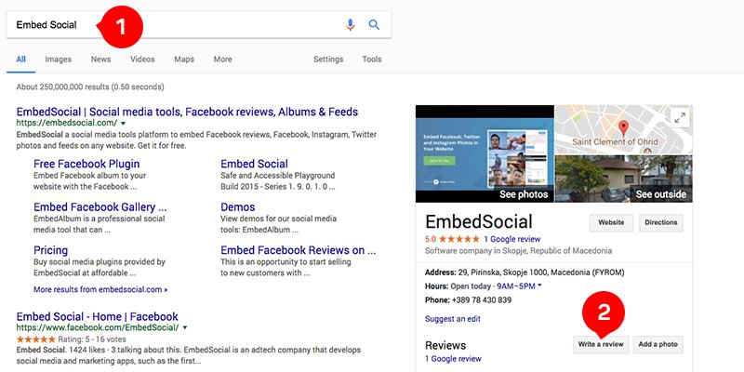Open dropdown arrow beside facebook.com/EmbedSocial URL
The image size is (744, 372).
(185, 327)
